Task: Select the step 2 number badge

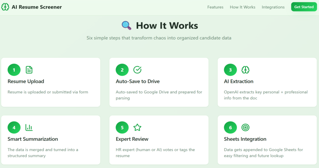Action: tap(122, 70)
